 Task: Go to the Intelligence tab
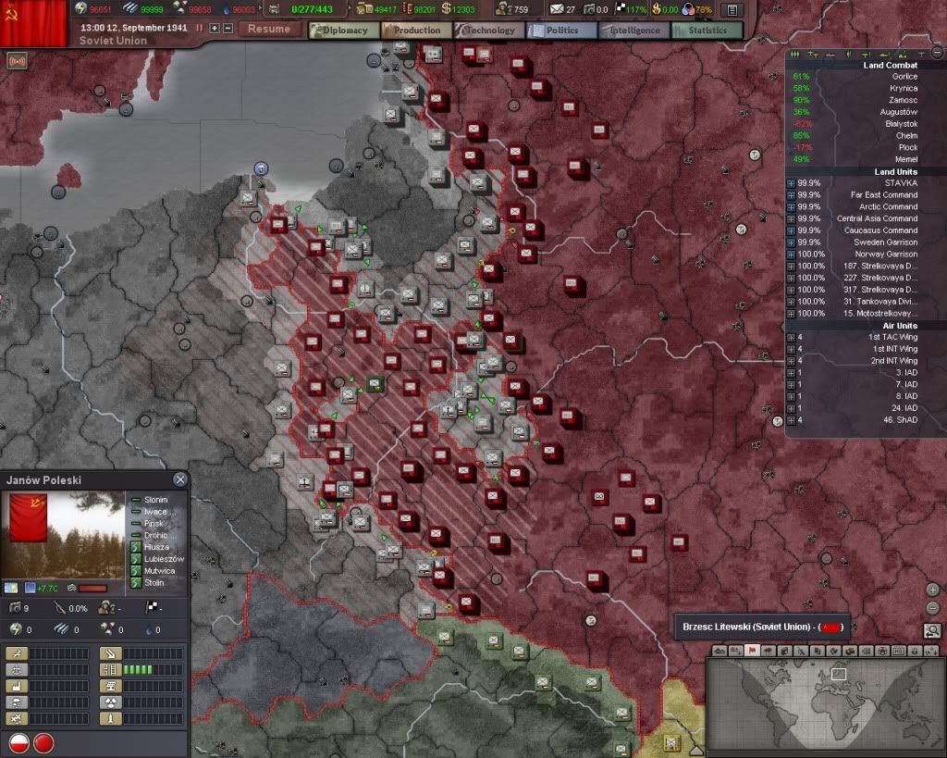pyautogui.click(x=634, y=31)
